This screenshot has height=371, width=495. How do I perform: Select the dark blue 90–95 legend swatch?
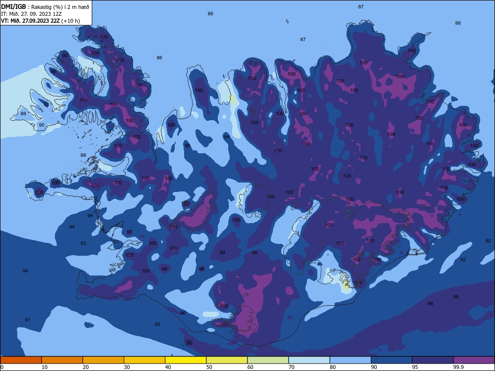pos(392,360)
